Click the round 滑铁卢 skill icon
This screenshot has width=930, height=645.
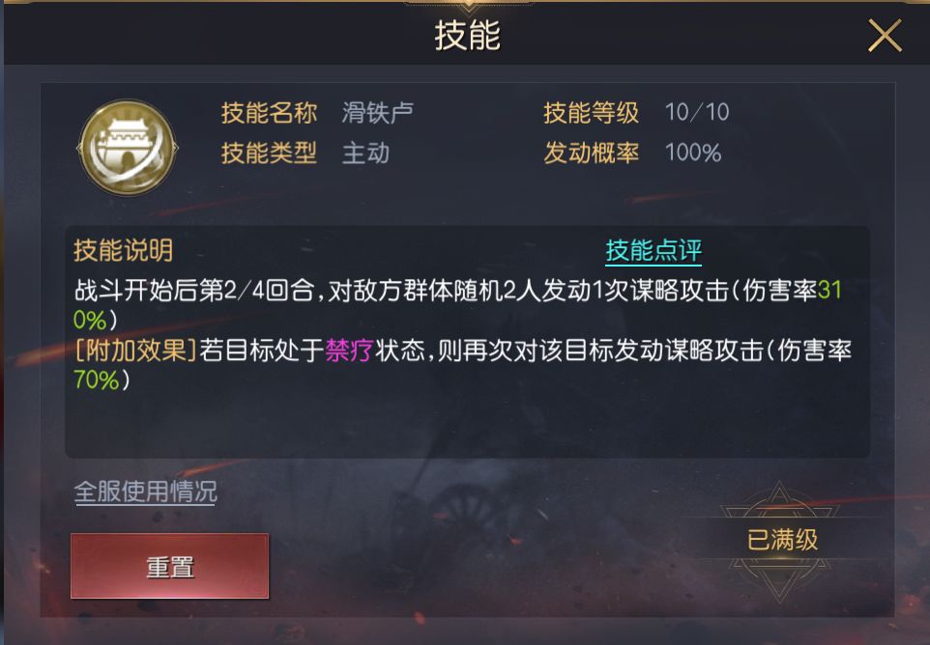coord(128,148)
